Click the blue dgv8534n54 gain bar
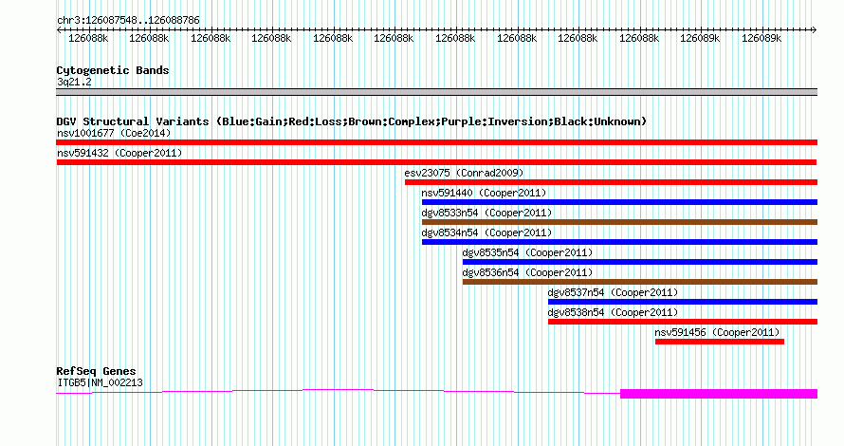The width and height of the screenshot is (844, 446). click(619, 242)
